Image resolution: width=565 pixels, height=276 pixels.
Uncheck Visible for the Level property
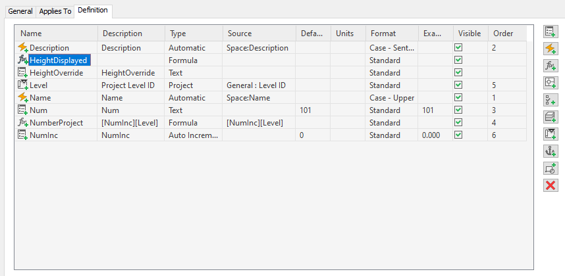[458, 85]
